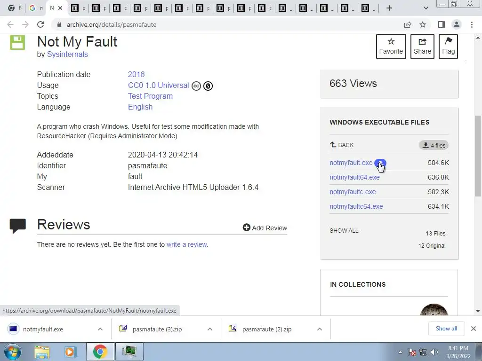Click the CC zero public domain icon
Viewport: 482px width, 361px height.
(x=208, y=86)
